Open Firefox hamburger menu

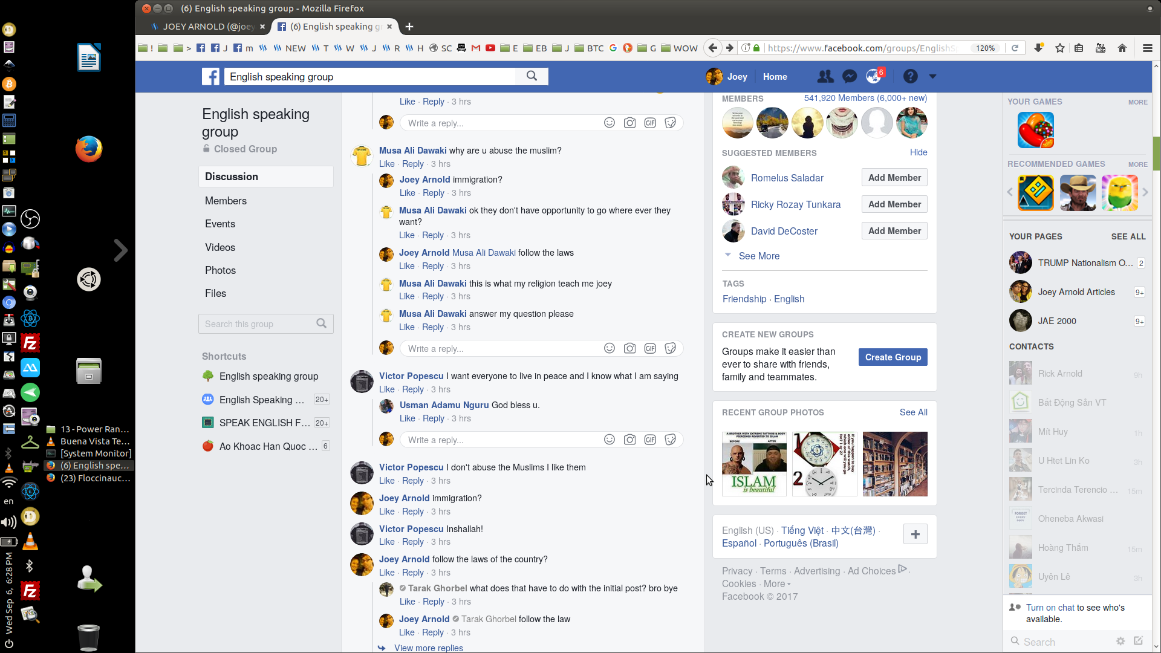coord(1147,48)
